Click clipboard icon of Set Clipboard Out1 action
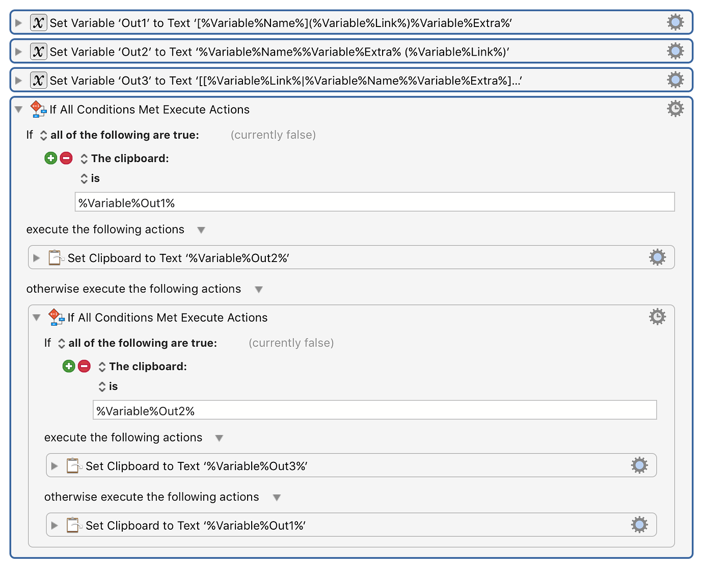The height and width of the screenshot is (571, 703). (74, 525)
